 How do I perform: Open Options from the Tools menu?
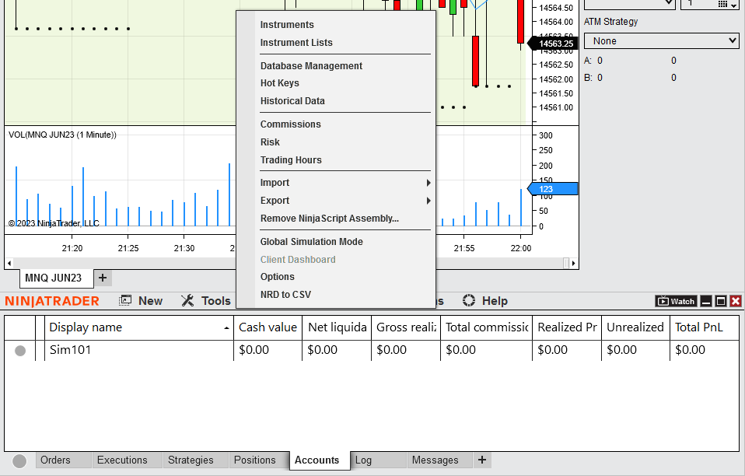click(x=277, y=277)
